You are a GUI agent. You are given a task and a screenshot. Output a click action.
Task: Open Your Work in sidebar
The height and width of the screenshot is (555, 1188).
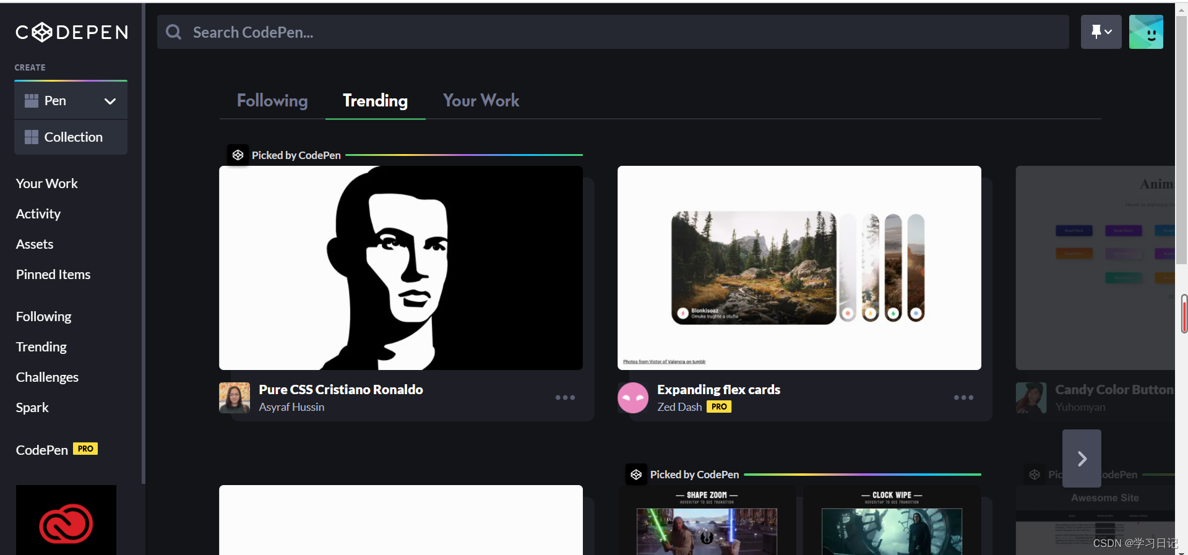pyautogui.click(x=47, y=184)
